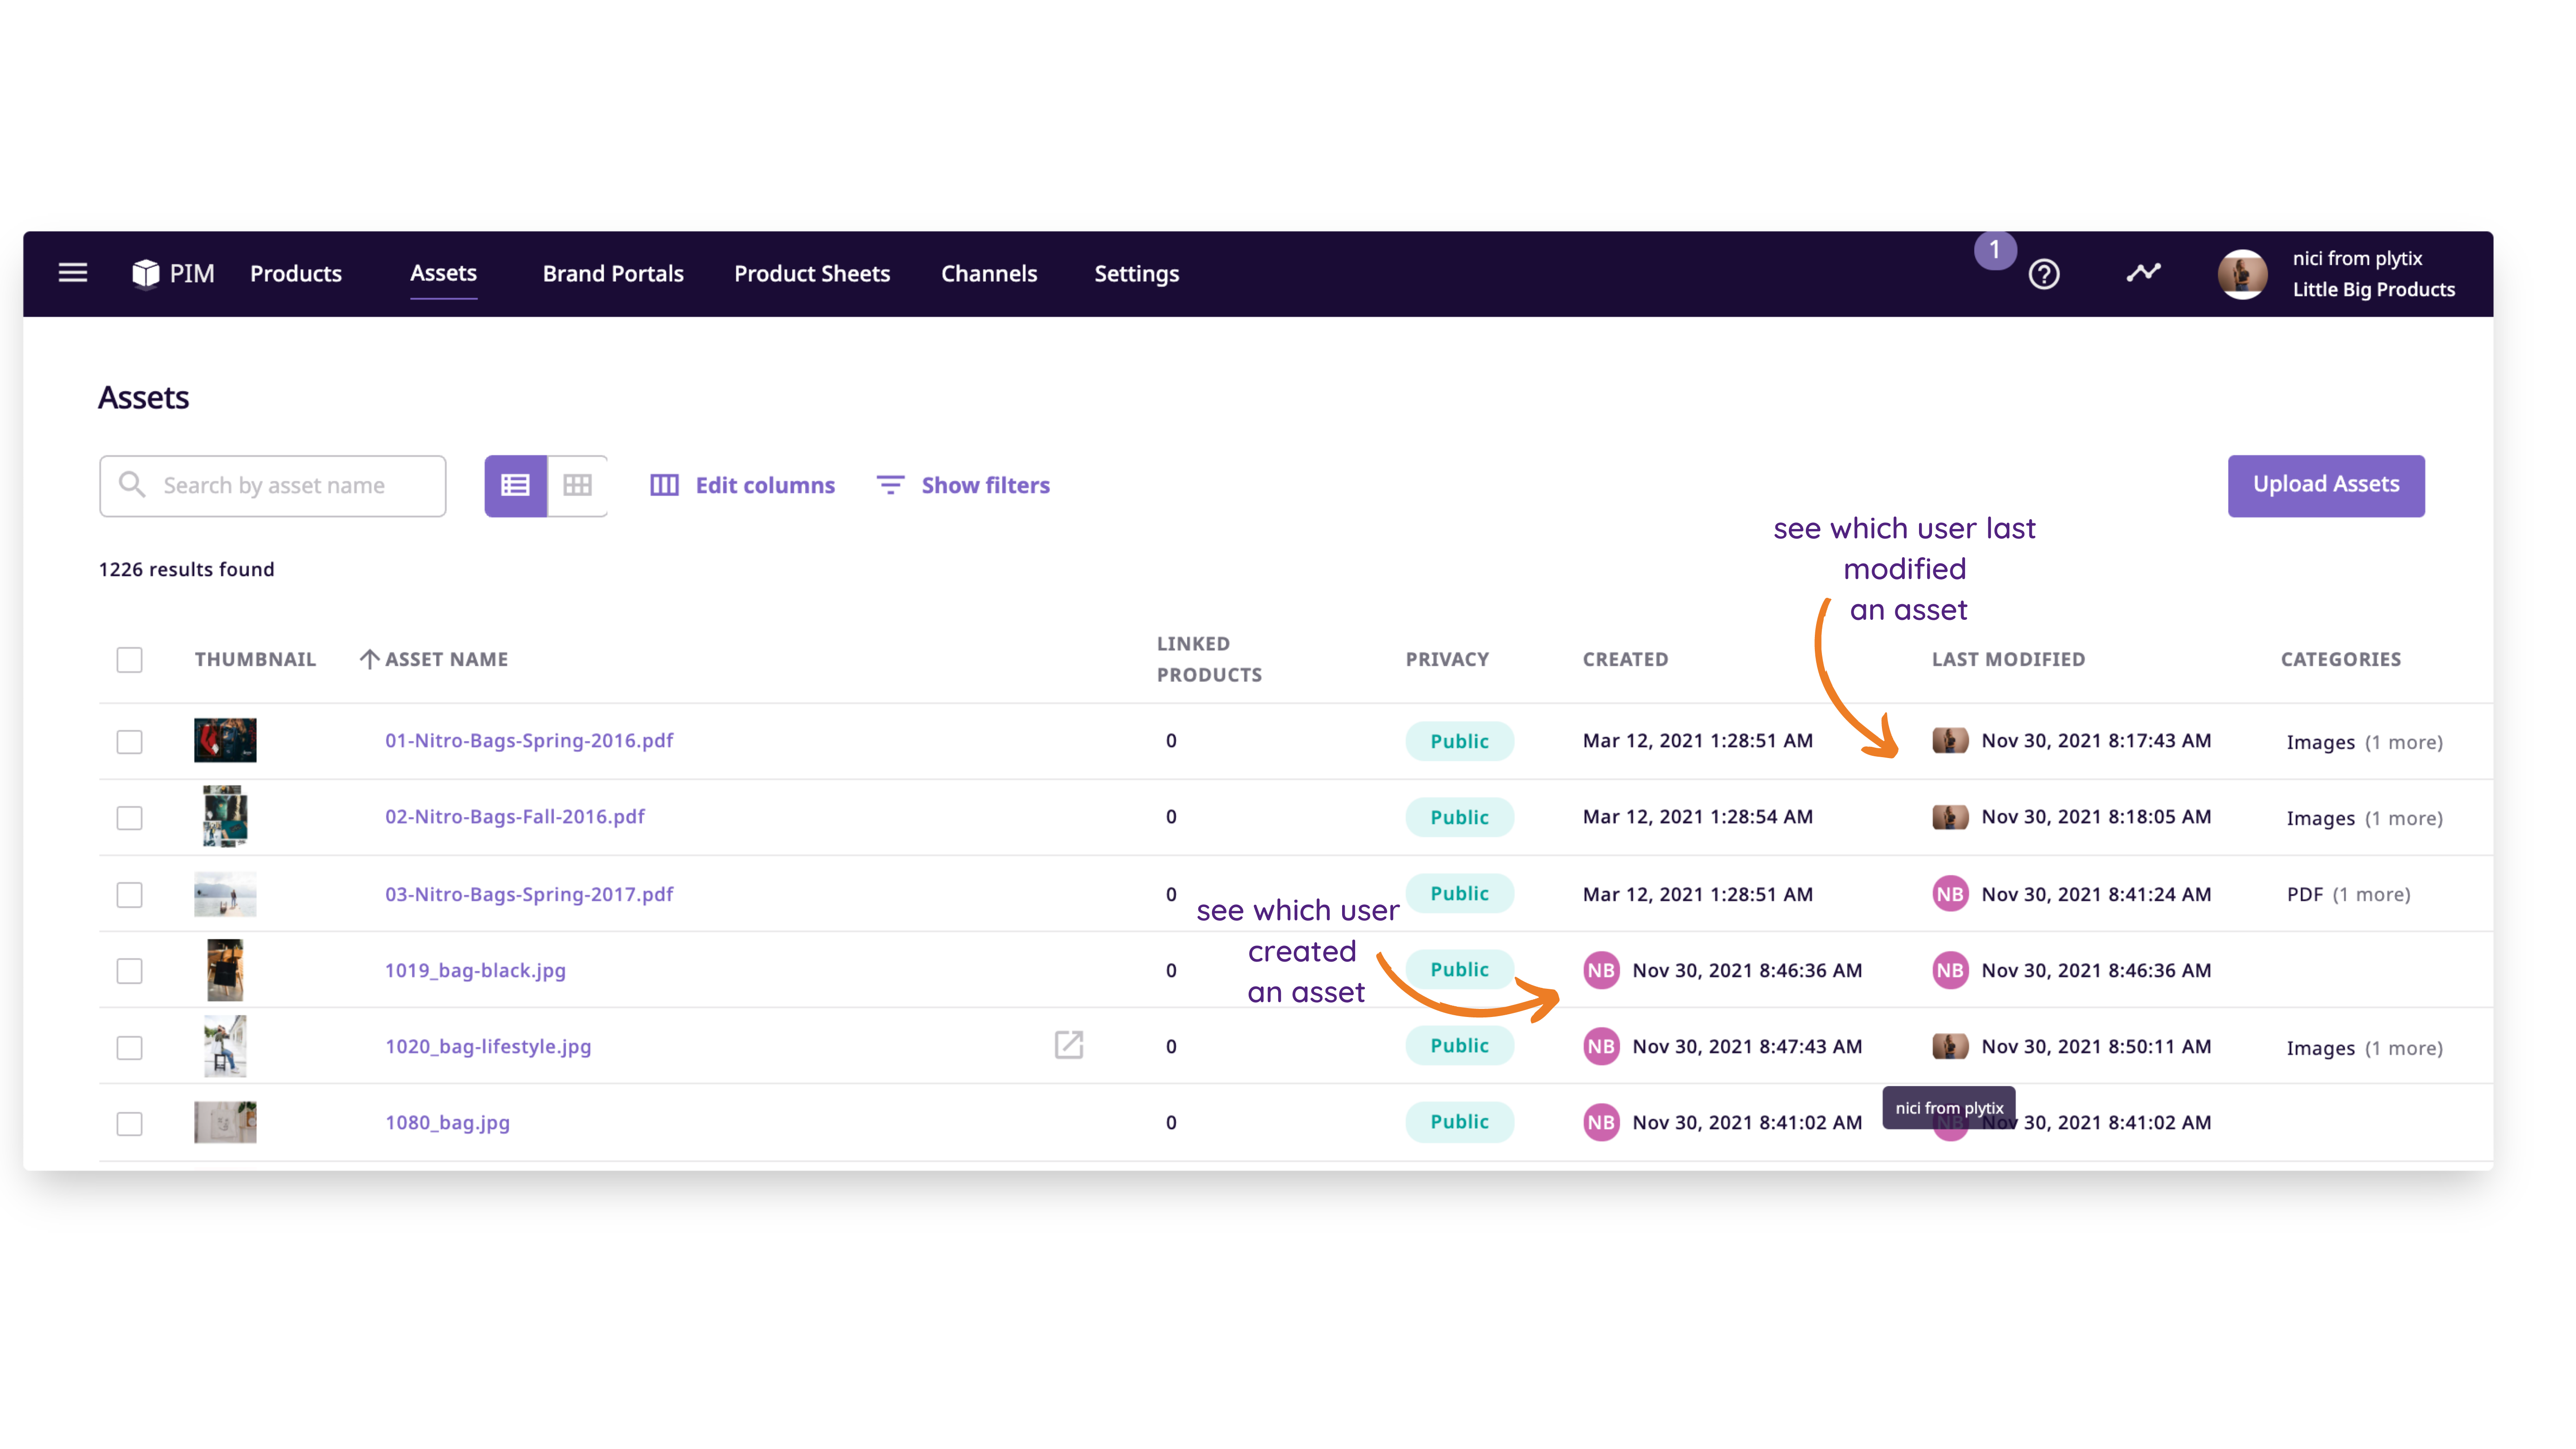Click NB creator avatar for 1080_bag.jpg
Image resolution: width=2576 pixels, height=1449 pixels.
1601,1122
